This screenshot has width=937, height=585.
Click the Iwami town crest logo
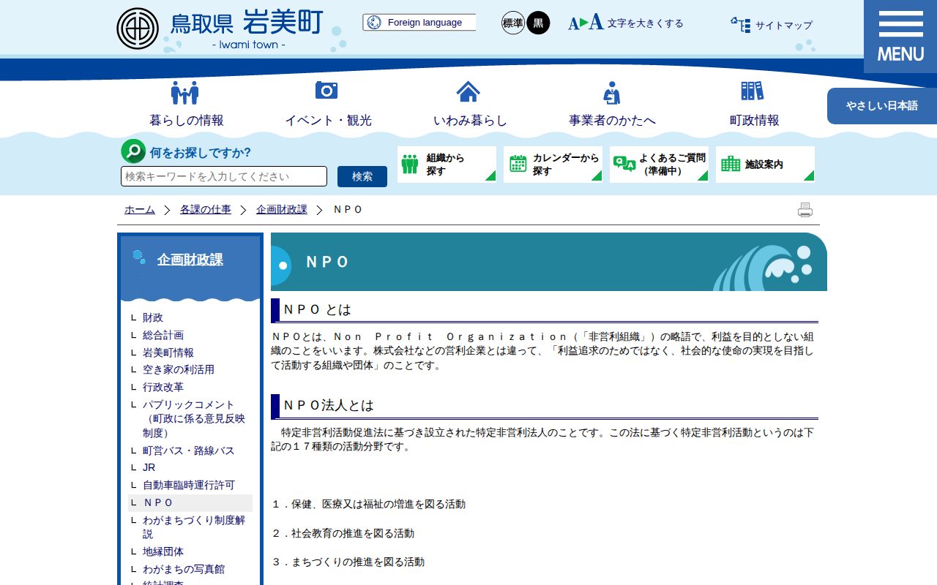point(138,29)
